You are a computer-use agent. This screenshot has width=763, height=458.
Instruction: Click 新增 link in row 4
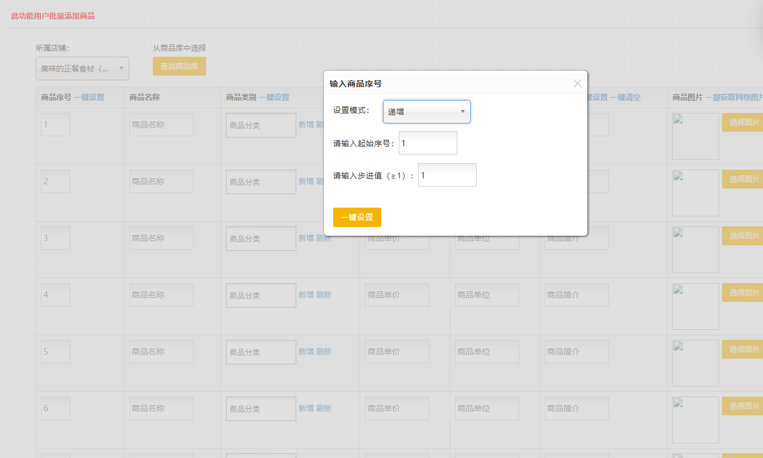coord(306,295)
